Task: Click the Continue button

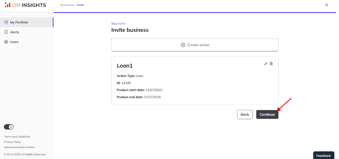Action: [x=267, y=115]
